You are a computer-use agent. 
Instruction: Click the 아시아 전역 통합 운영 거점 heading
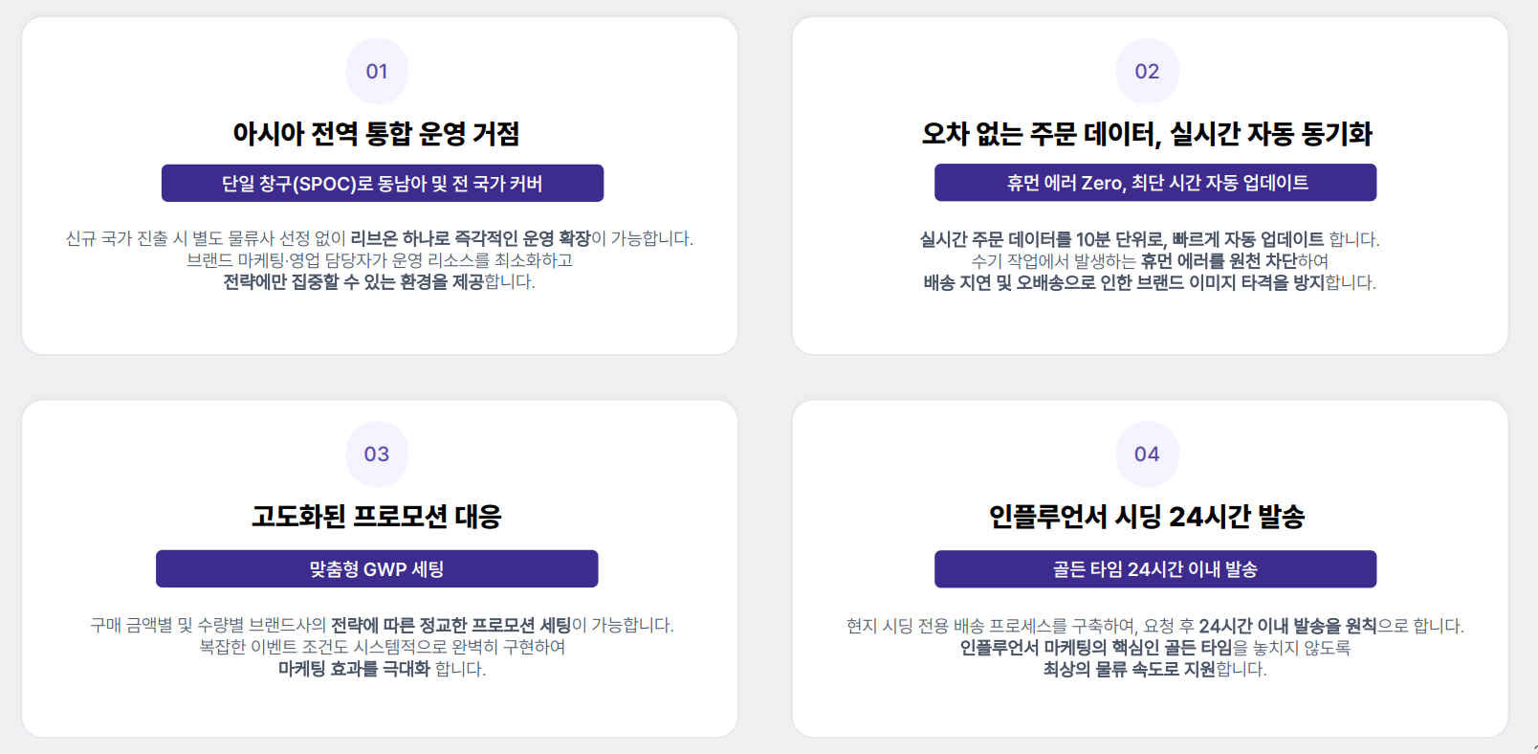[377, 133]
